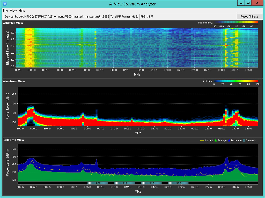265x198 pixels.
Task: Open the View menu
Action: 13,11
